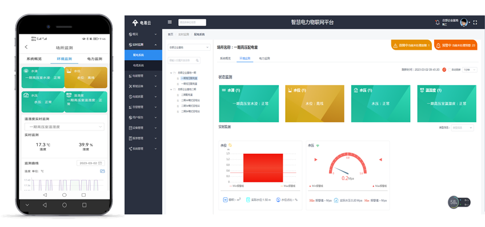Switch to the 电力监测 tab on web
The height and width of the screenshot is (227, 485).
[x=264, y=58]
